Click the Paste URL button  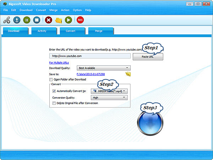pos(148,57)
